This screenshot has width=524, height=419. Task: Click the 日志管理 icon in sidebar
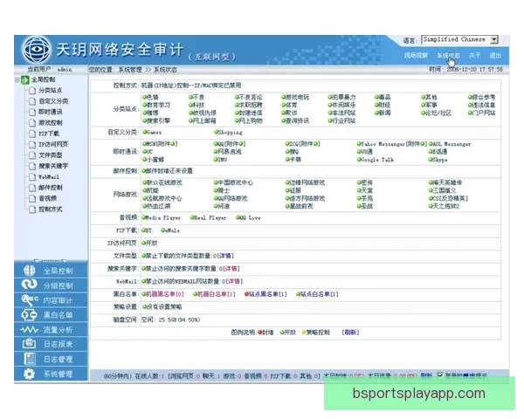coord(29,359)
